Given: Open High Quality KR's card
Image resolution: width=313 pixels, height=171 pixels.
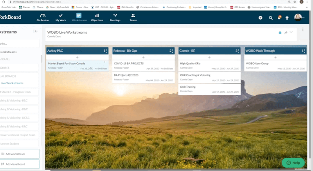Looking at the screenshot, I should 209,66.
